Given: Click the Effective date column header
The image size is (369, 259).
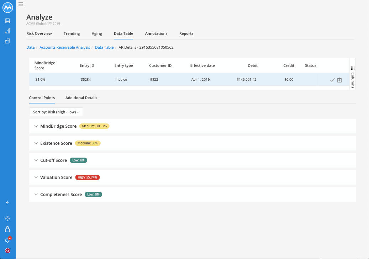Looking at the screenshot, I should [202, 65].
